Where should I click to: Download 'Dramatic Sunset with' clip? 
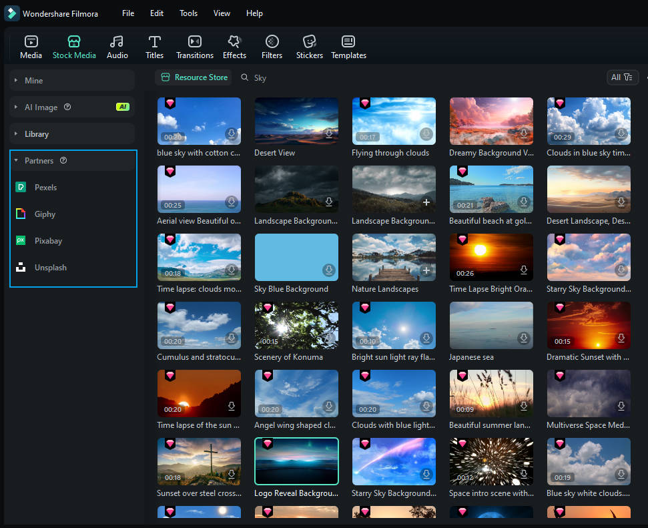pyautogui.click(x=621, y=338)
